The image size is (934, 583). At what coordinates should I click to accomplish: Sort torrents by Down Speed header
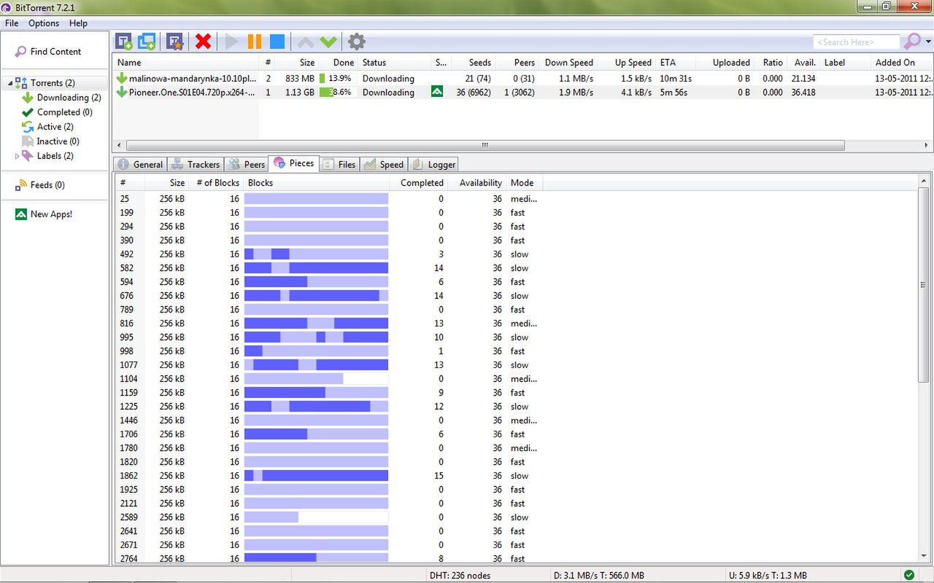[570, 63]
